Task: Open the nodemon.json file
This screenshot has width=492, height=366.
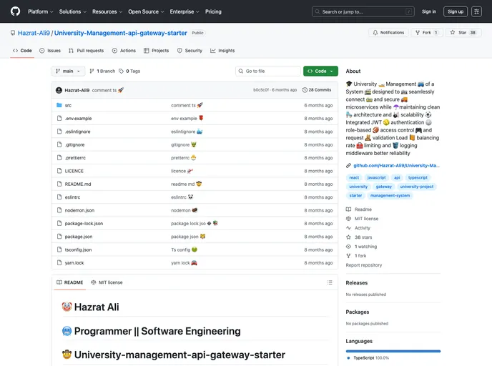Action: (x=79, y=210)
